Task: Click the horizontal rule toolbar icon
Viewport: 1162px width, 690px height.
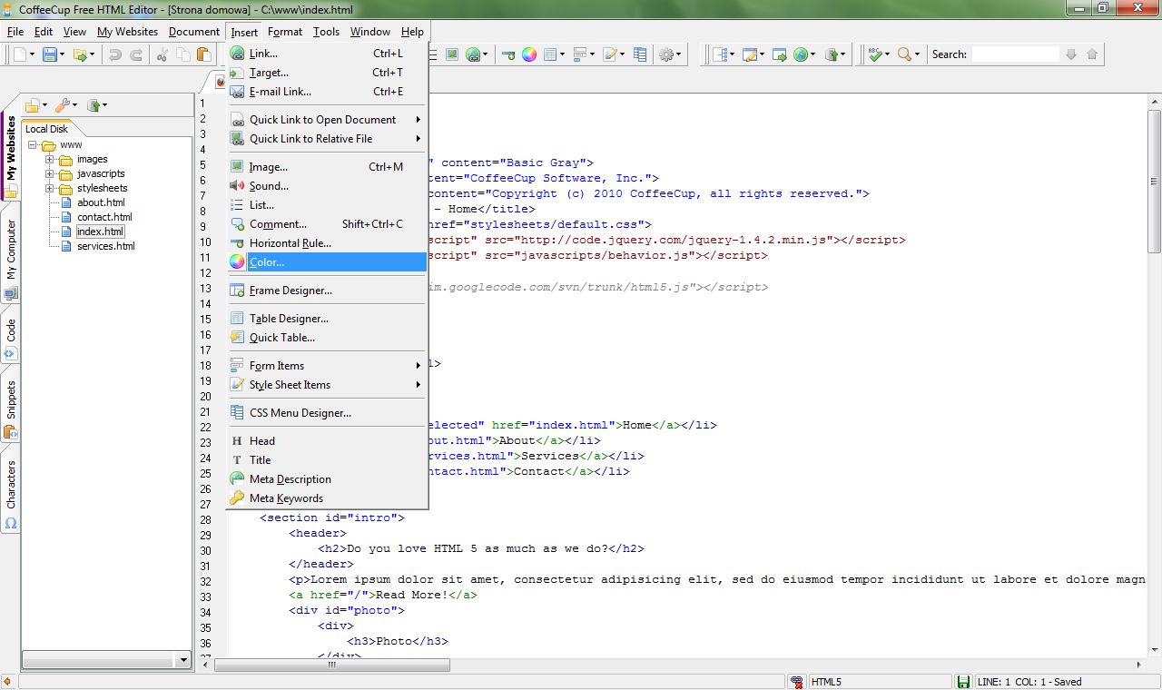Action: [x=508, y=54]
